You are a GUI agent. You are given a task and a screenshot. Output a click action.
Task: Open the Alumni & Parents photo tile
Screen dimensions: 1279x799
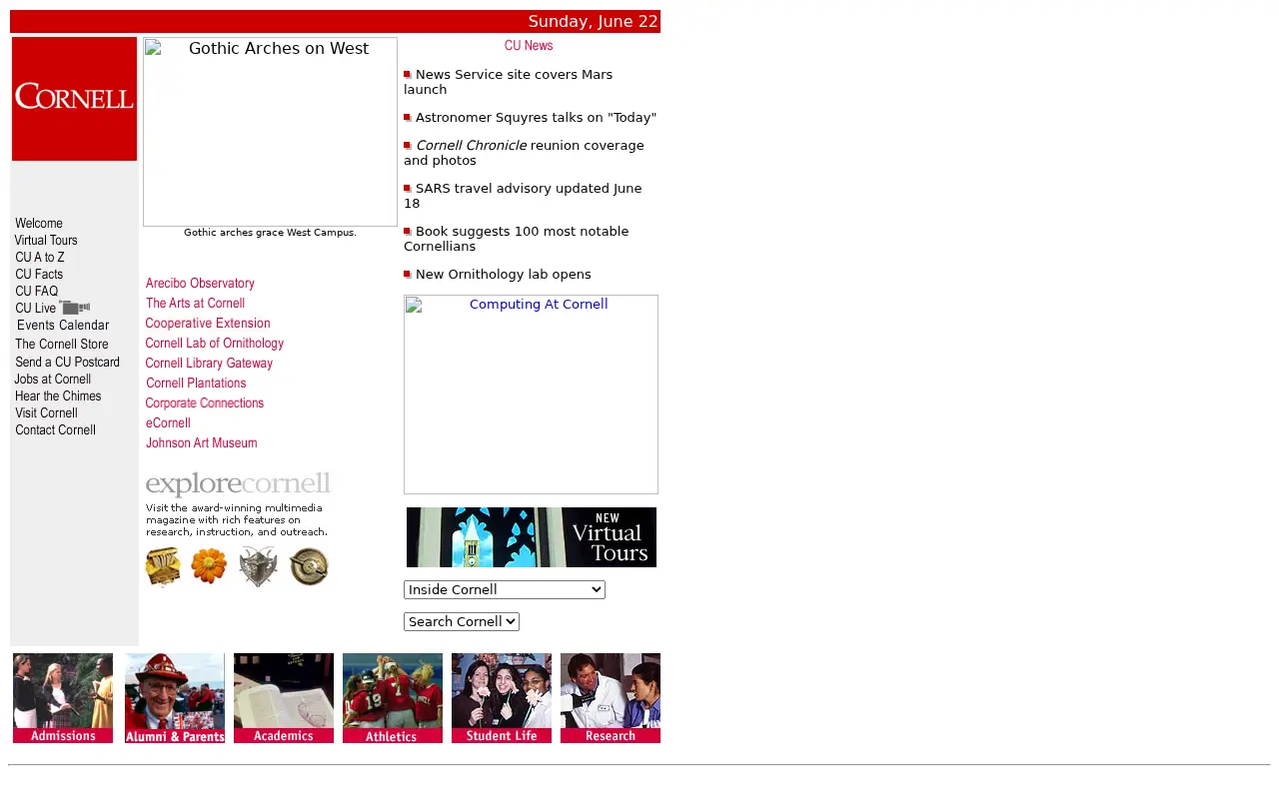point(175,698)
